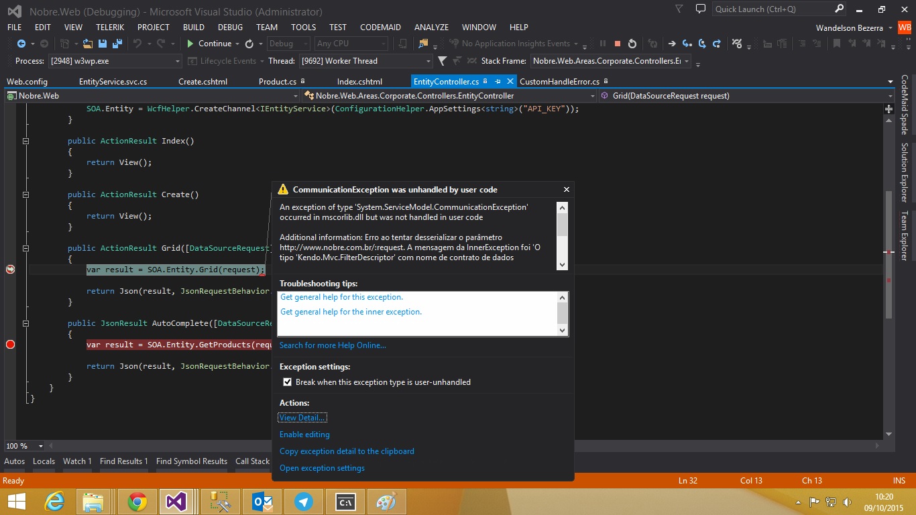This screenshot has width=916, height=515.
Task: Open Telegram from the taskbar
Action: [x=304, y=502]
